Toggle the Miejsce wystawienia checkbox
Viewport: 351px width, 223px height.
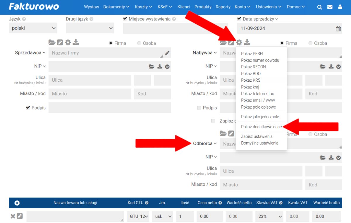coord(125,19)
